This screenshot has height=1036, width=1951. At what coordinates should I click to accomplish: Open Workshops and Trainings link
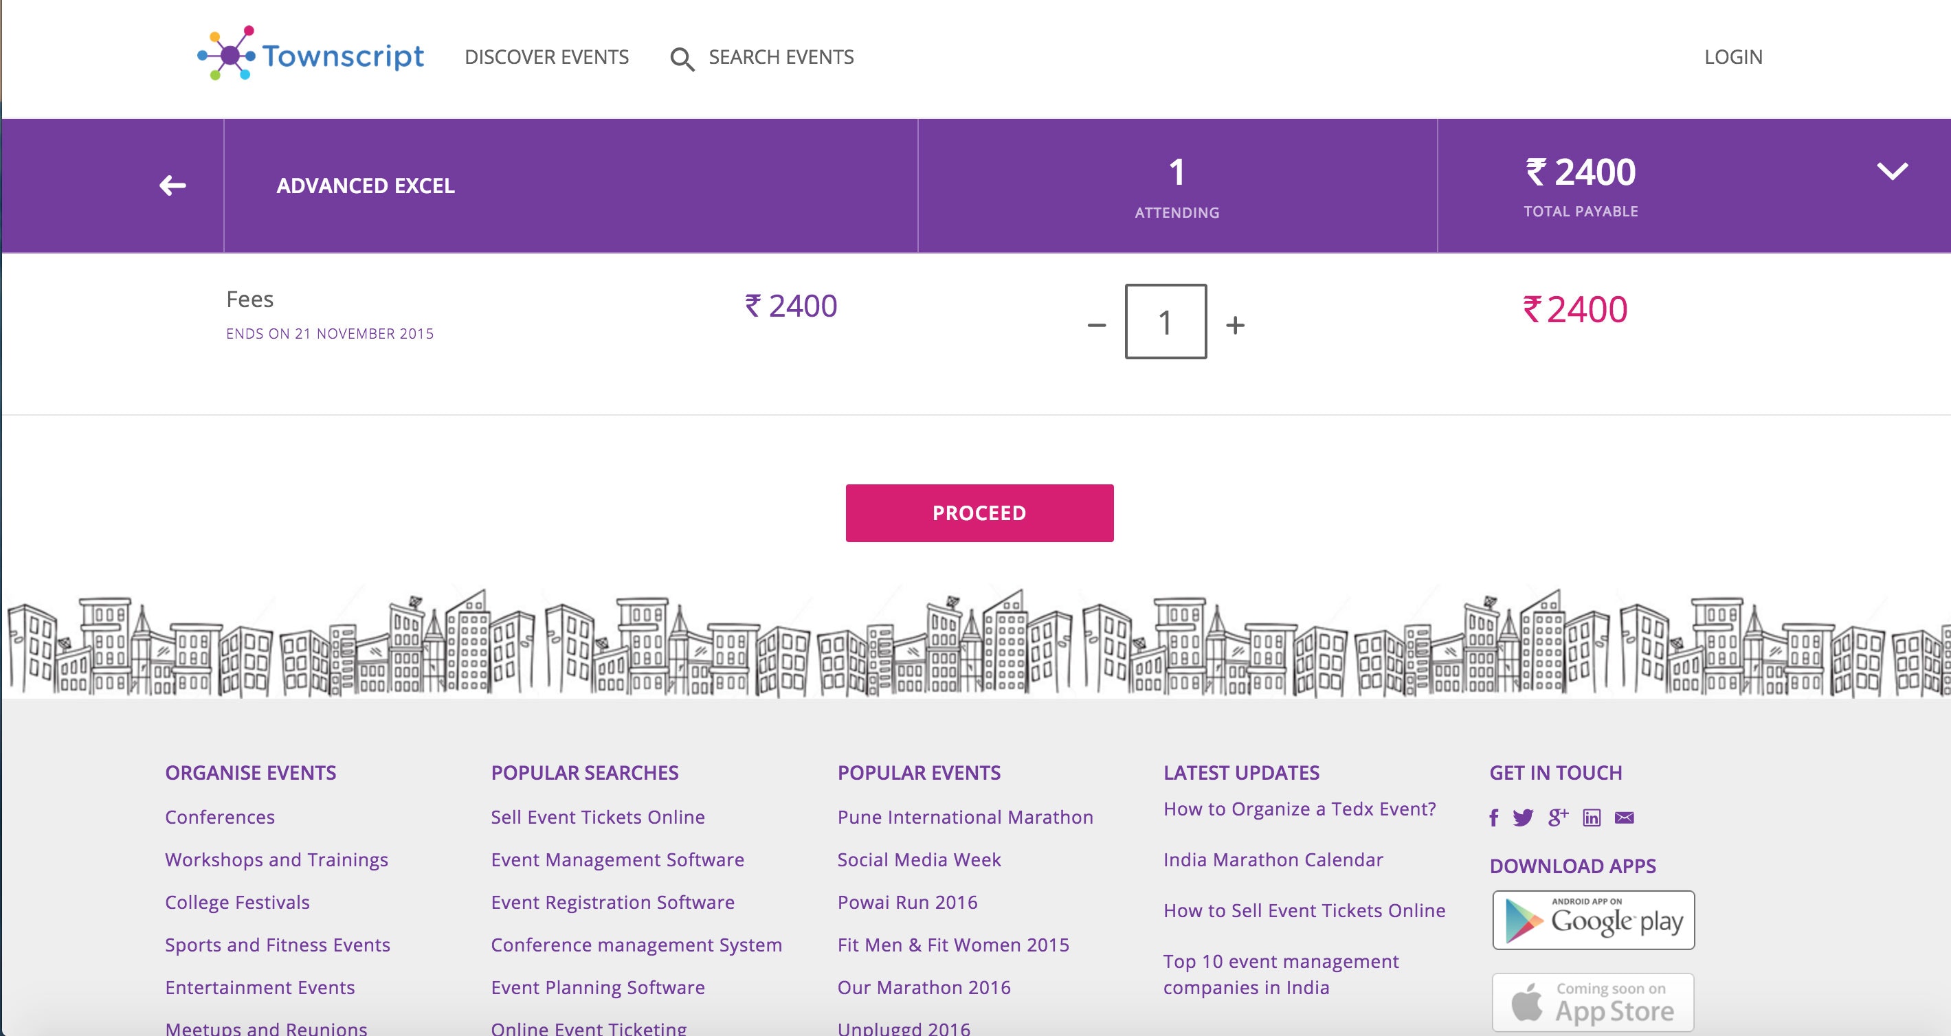click(x=276, y=859)
